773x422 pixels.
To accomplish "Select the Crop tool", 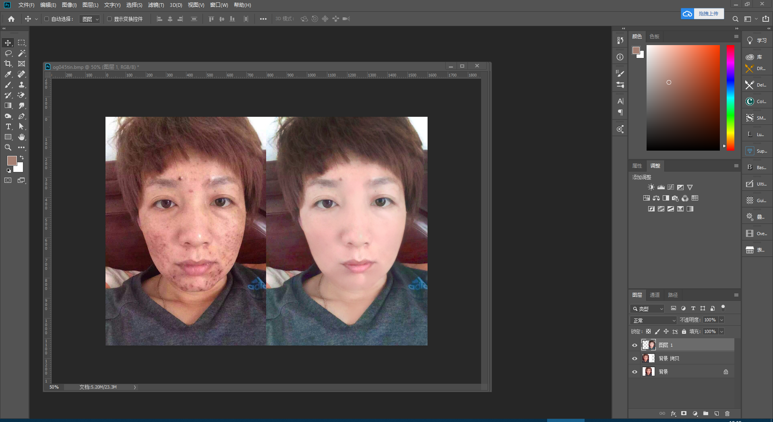I will [8, 64].
